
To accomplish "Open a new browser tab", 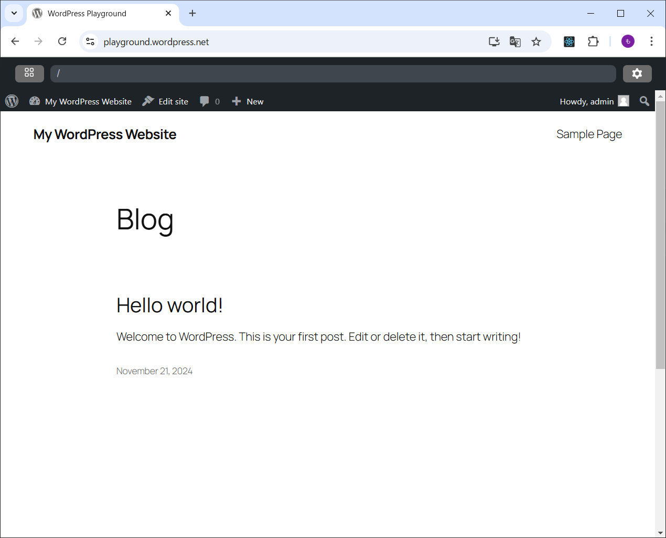I will pos(192,13).
